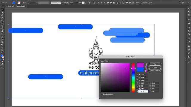Select the R red radio button
Viewport: 191px width, 107px height.
138,83
